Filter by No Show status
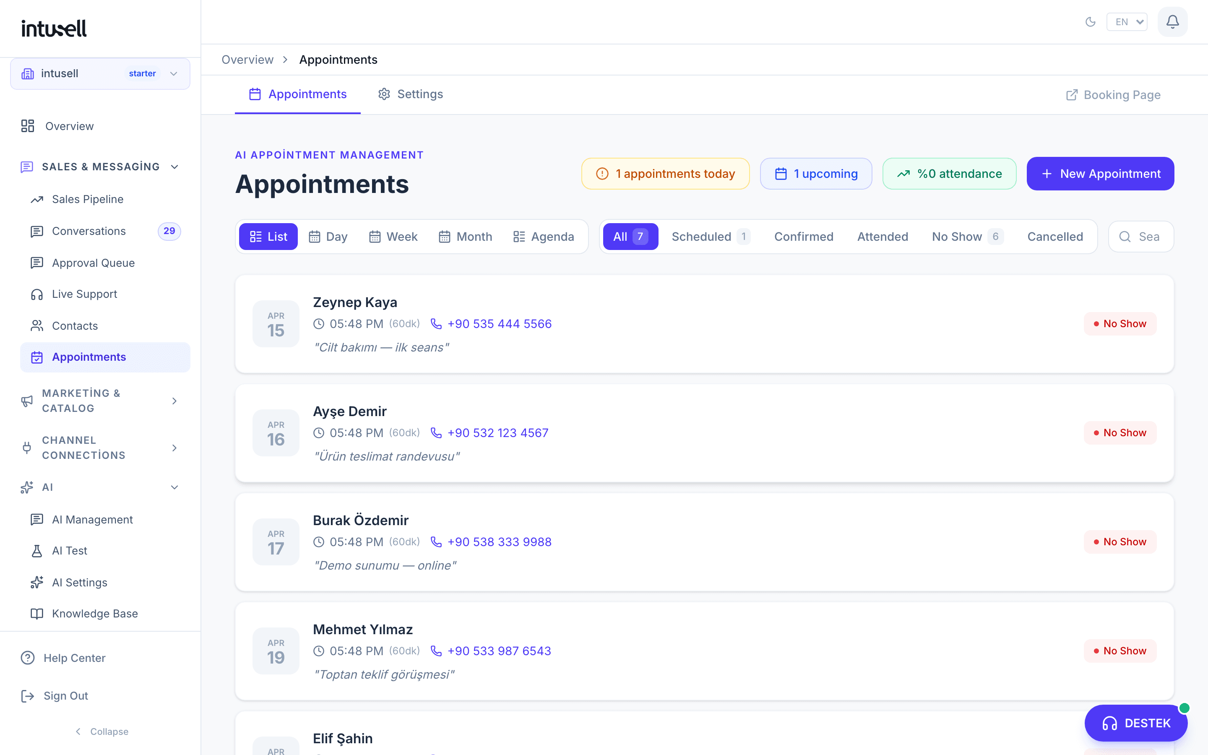This screenshot has width=1208, height=755. click(x=967, y=237)
